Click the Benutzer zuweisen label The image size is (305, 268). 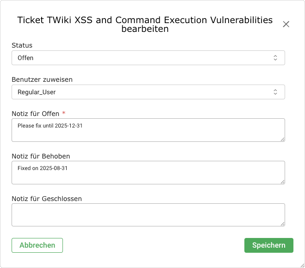click(x=42, y=79)
